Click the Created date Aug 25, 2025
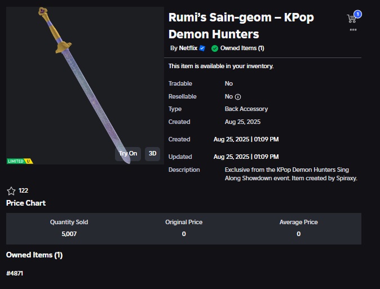 (x=242, y=122)
